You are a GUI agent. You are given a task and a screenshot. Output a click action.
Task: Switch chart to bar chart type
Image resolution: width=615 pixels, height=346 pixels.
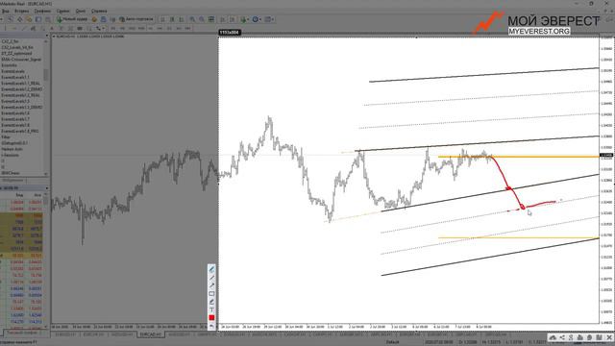pos(162,19)
